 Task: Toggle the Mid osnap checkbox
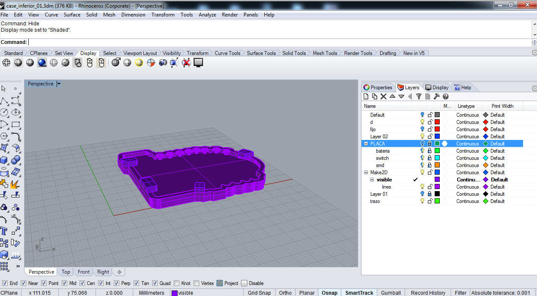coord(65,283)
